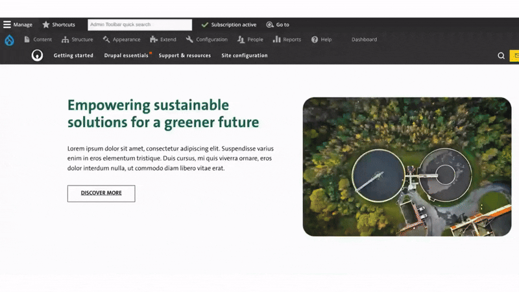Go to the Dashboard link
The height and width of the screenshot is (292, 519).
tap(364, 40)
